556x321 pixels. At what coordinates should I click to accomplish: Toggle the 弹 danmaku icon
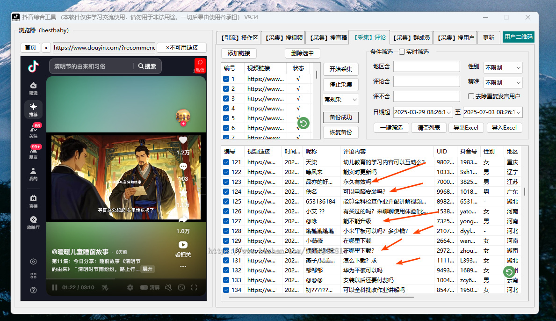tap(105, 287)
